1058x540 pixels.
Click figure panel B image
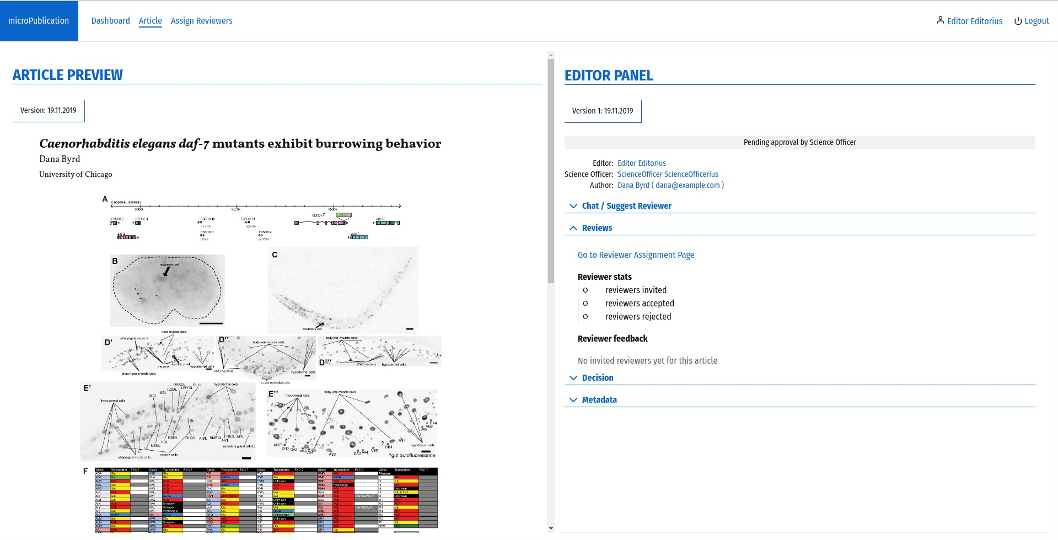pos(167,290)
